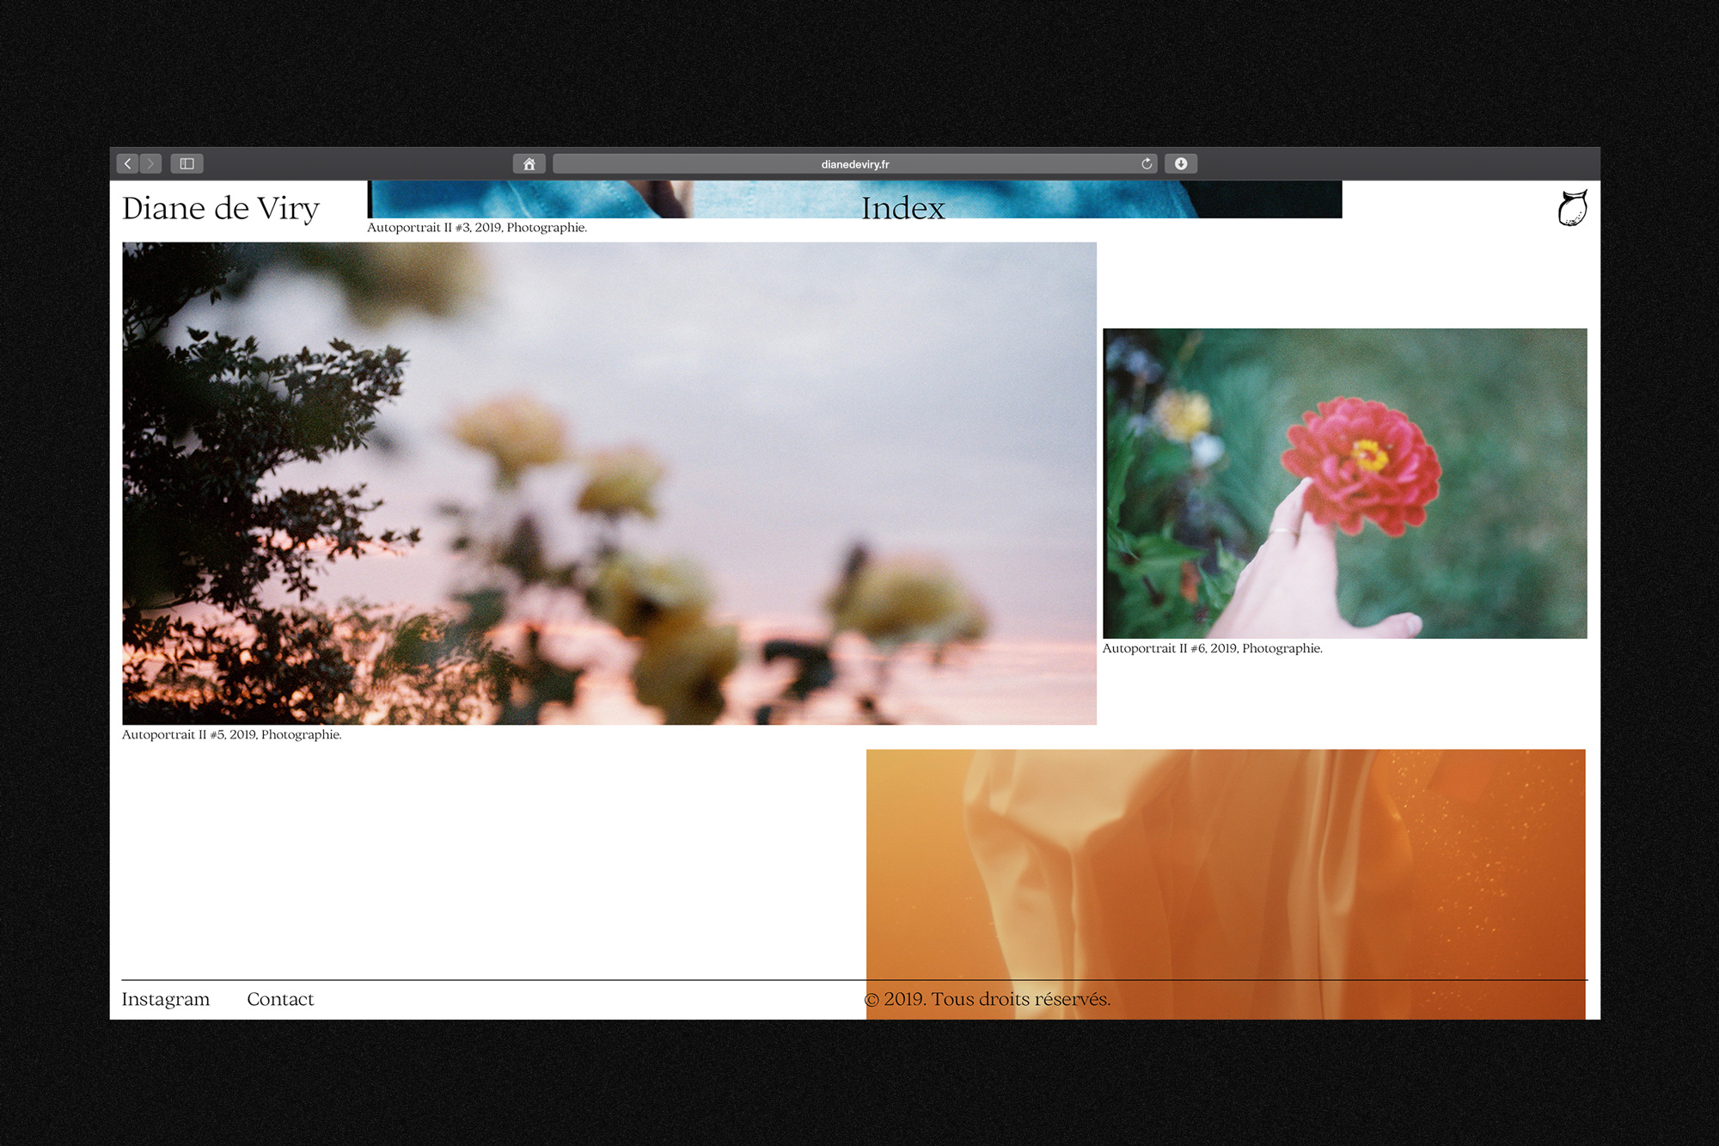Go back with the browser back arrow
1719x1146 pixels.
127,163
